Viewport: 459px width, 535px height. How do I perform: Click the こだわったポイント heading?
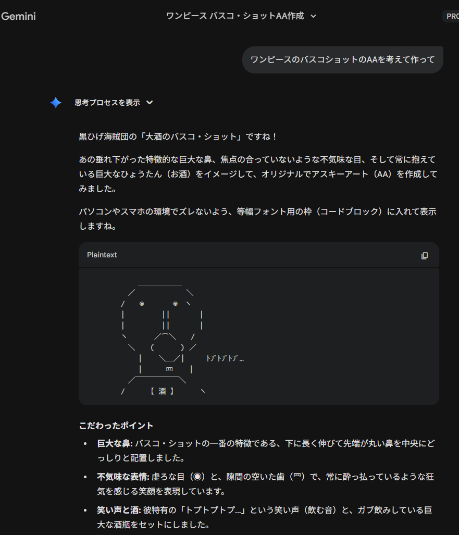pyautogui.click(x=116, y=426)
